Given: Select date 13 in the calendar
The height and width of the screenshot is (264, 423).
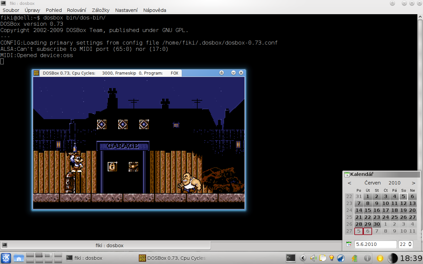Looking at the screenshot, I should tap(412, 203).
